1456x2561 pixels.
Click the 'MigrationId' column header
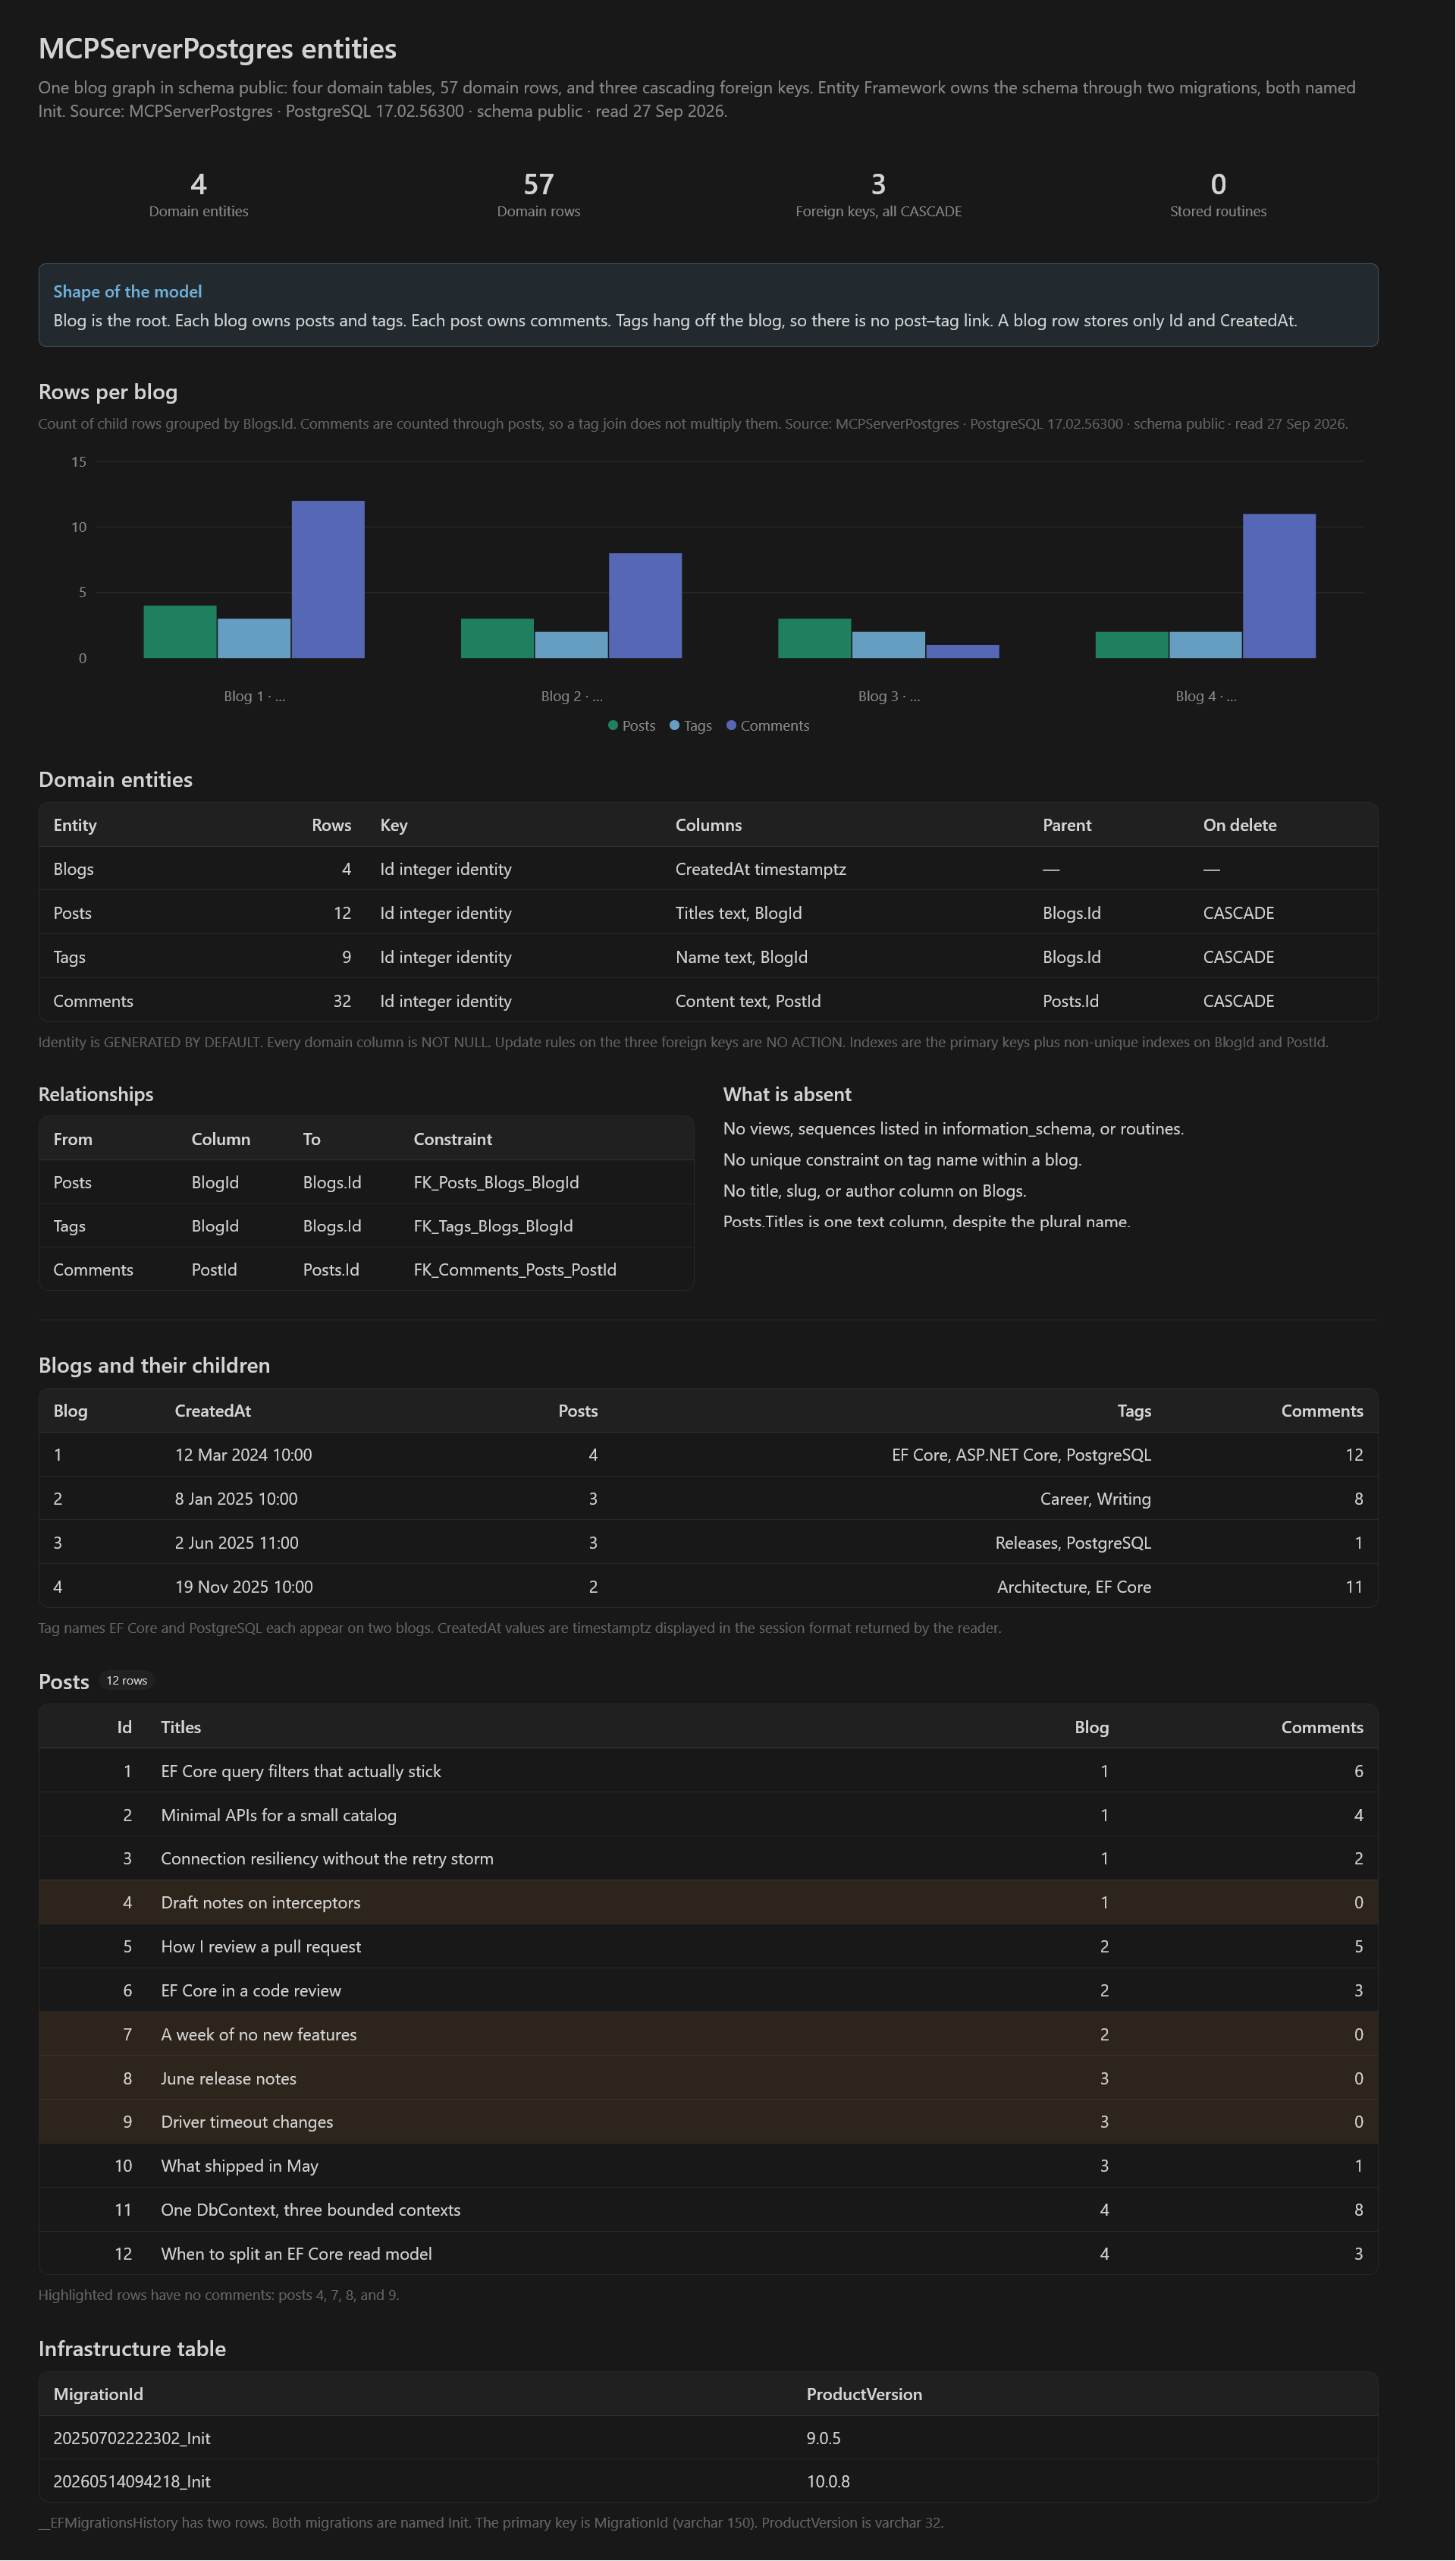click(x=98, y=2395)
